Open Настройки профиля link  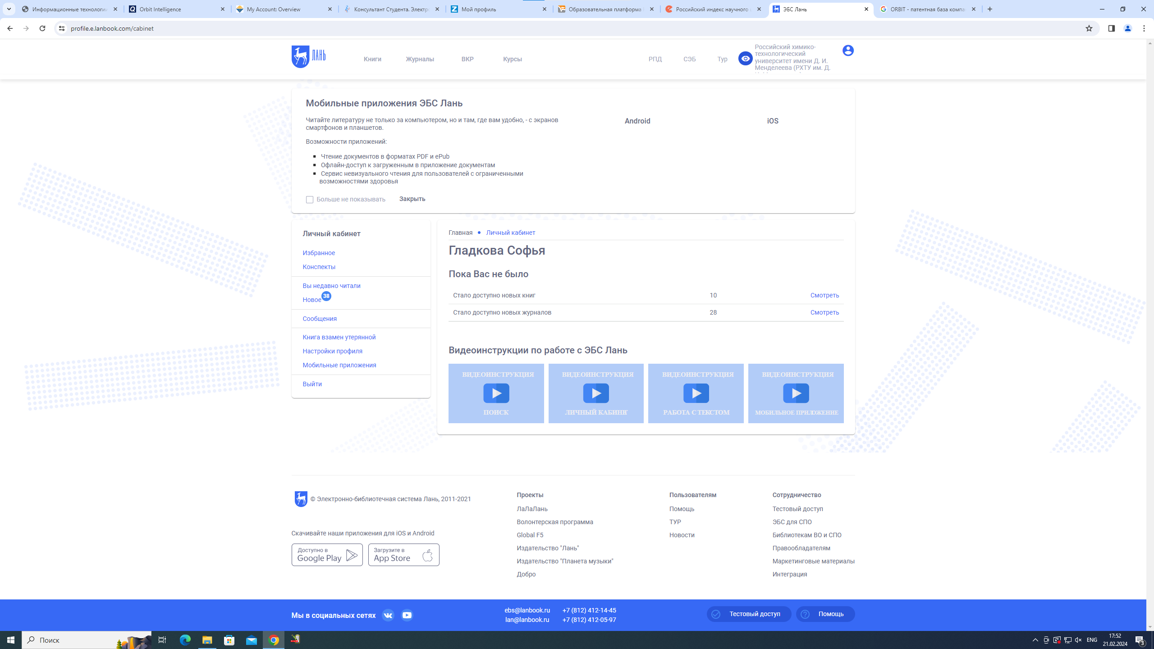point(332,351)
